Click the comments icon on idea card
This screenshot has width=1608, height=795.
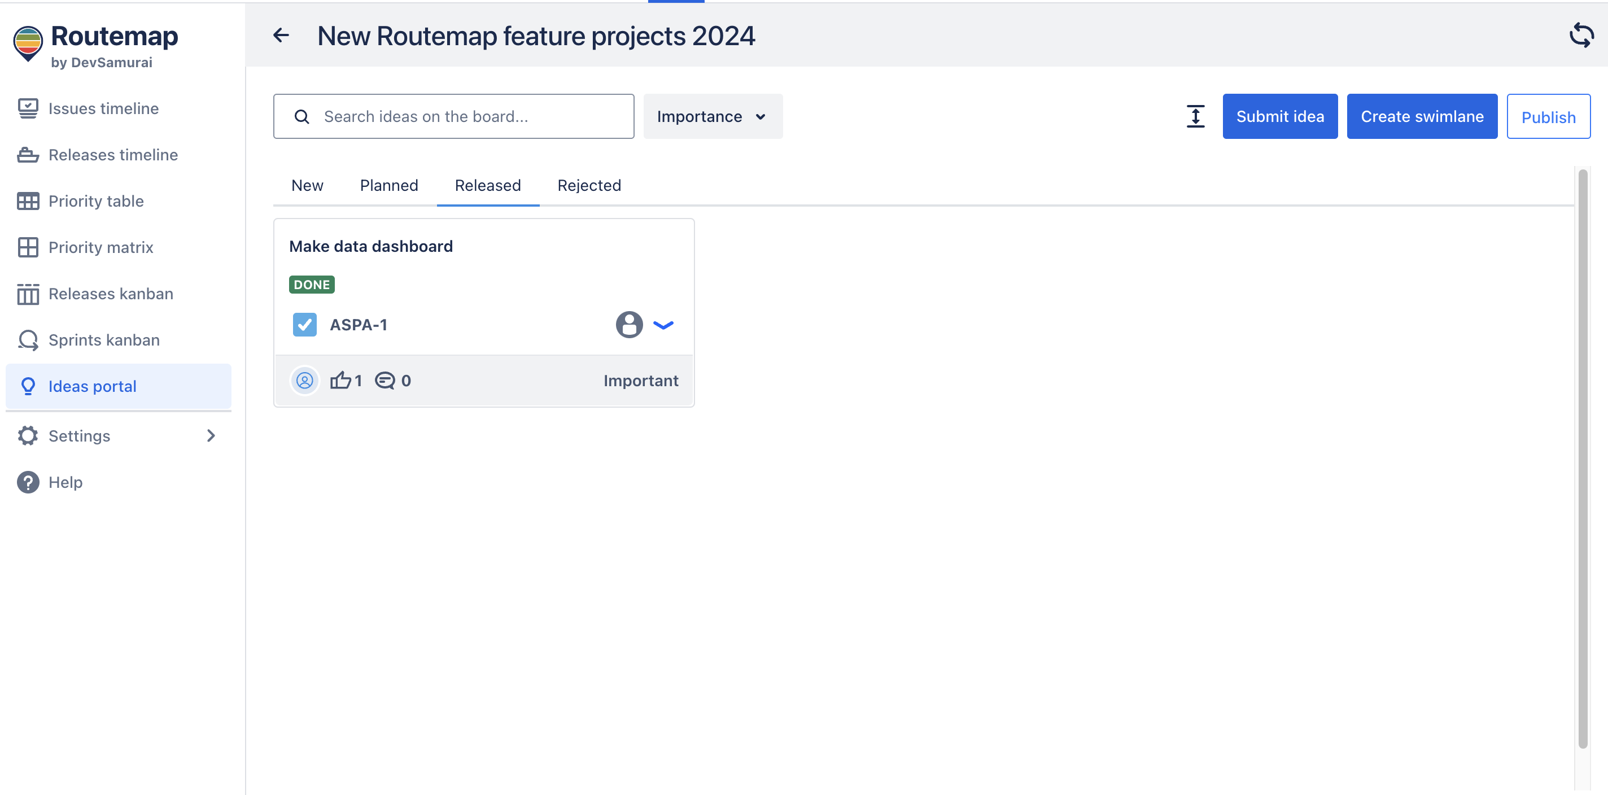click(x=384, y=381)
